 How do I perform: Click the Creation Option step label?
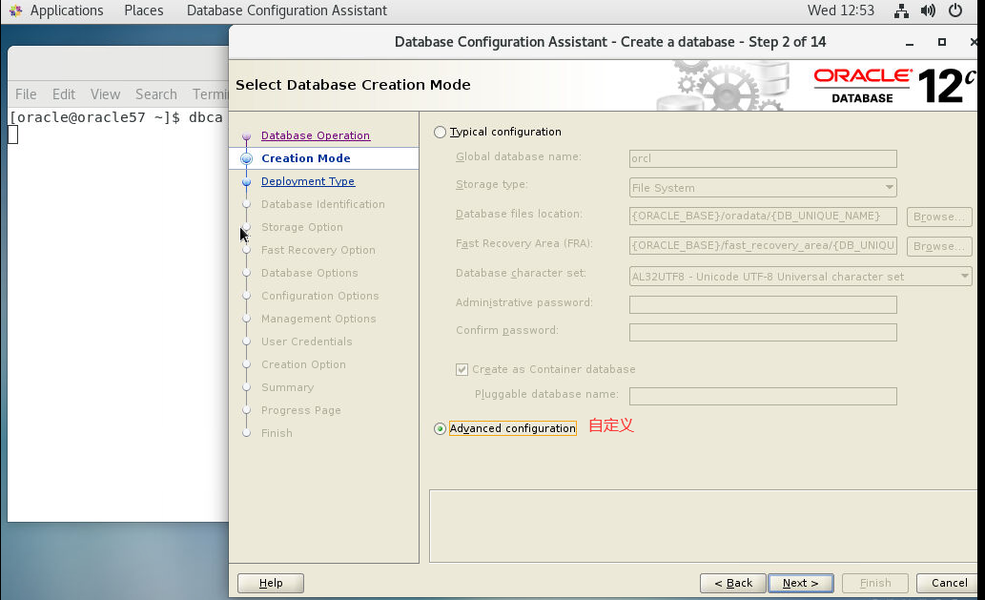pyautogui.click(x=303, y=365)
